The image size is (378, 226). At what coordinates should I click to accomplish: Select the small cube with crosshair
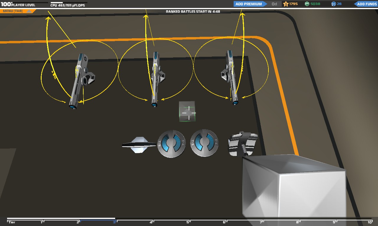(187, 111)
